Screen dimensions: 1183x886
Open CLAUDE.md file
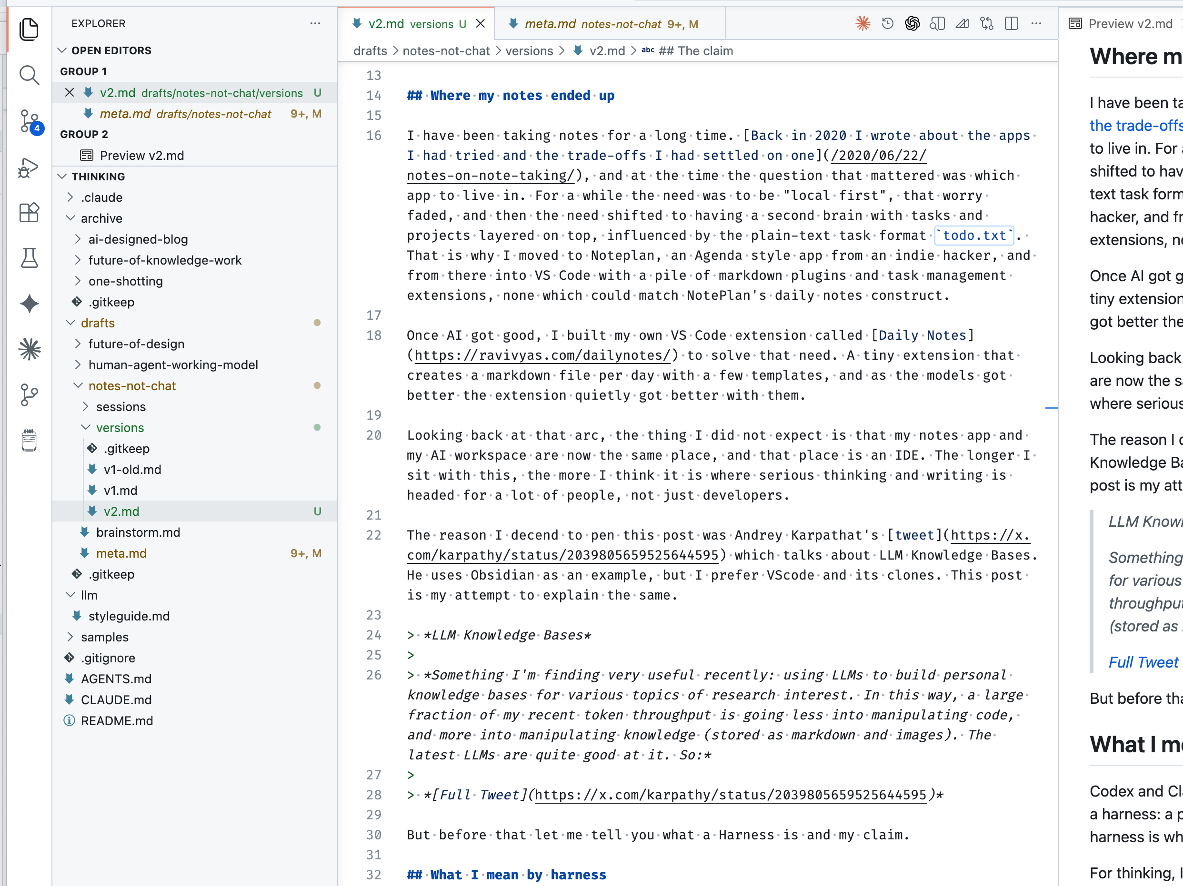195,699
